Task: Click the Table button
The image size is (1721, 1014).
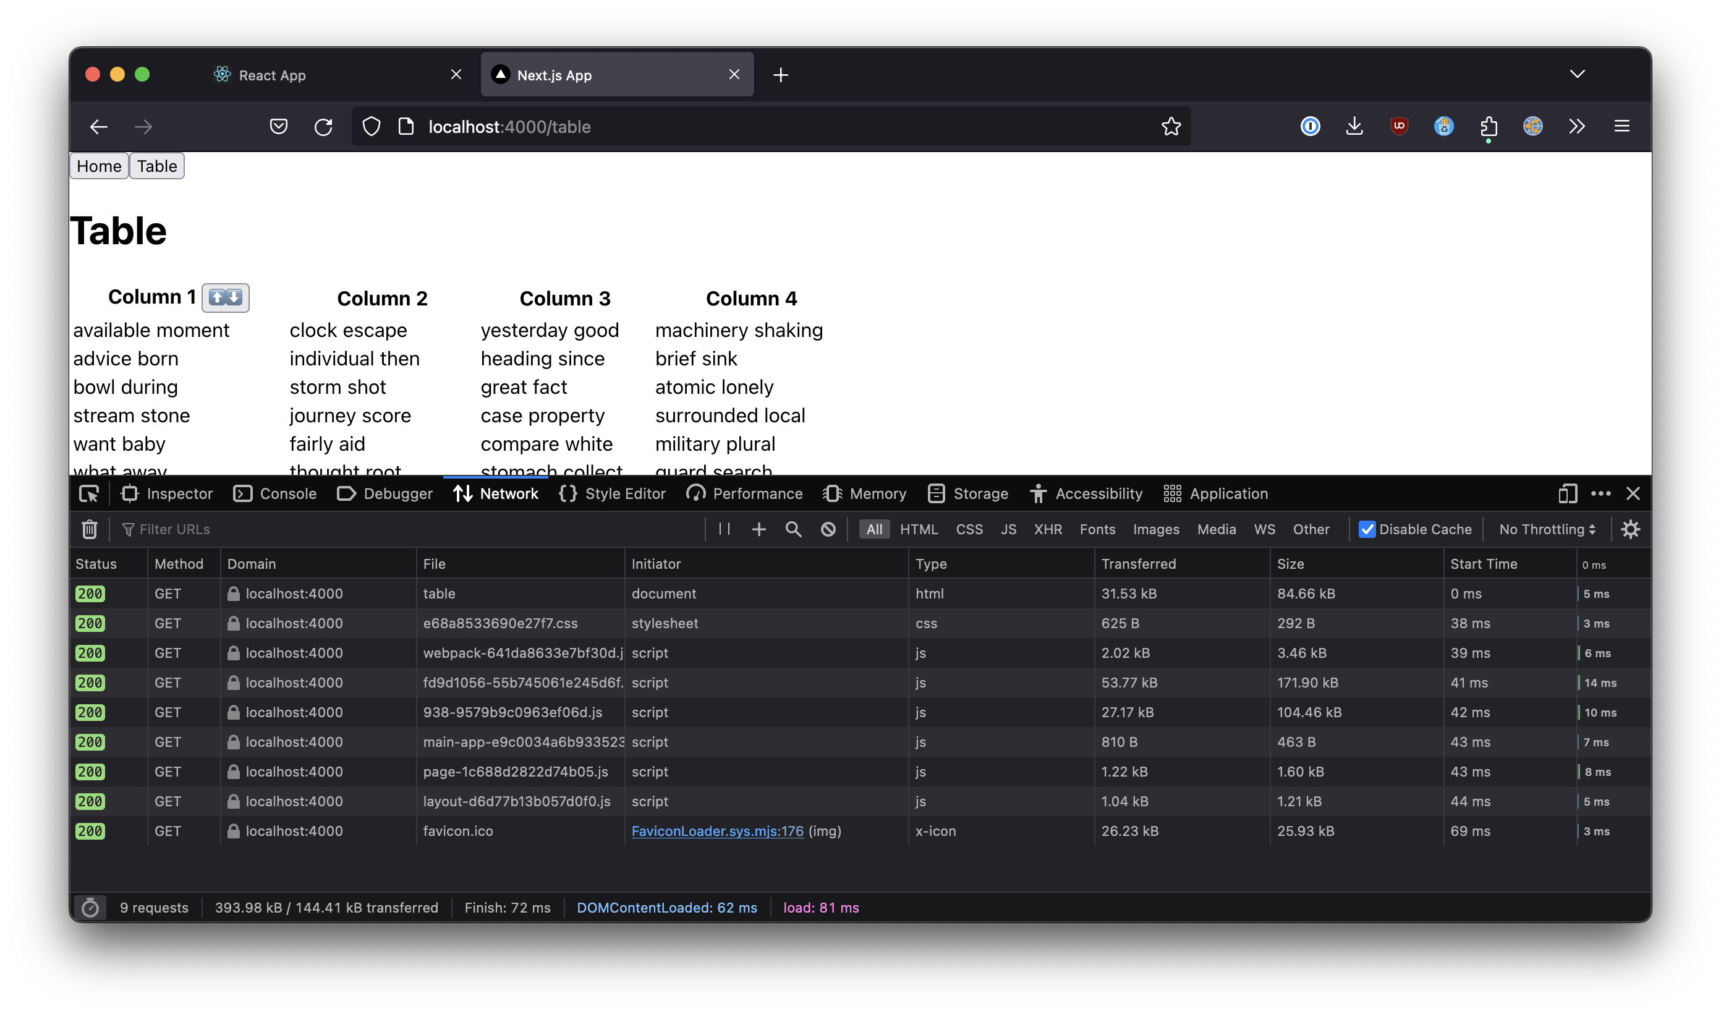Action: pyautogui.click(x=157, y=166)
